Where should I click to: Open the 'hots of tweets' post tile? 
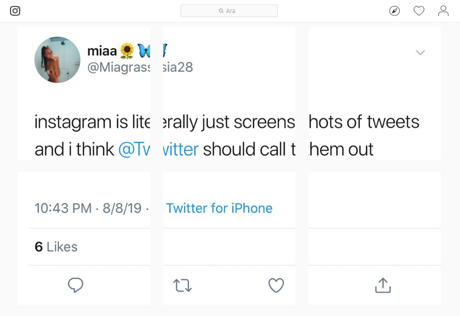374,93
